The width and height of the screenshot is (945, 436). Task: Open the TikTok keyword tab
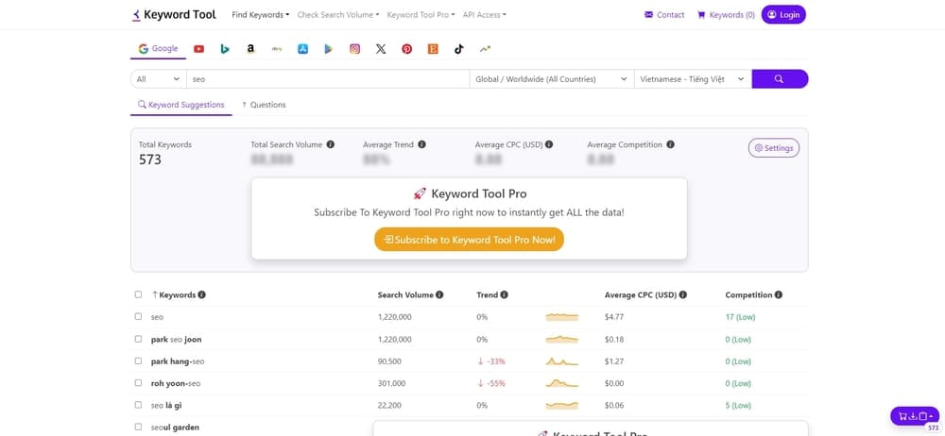point(459,49)
